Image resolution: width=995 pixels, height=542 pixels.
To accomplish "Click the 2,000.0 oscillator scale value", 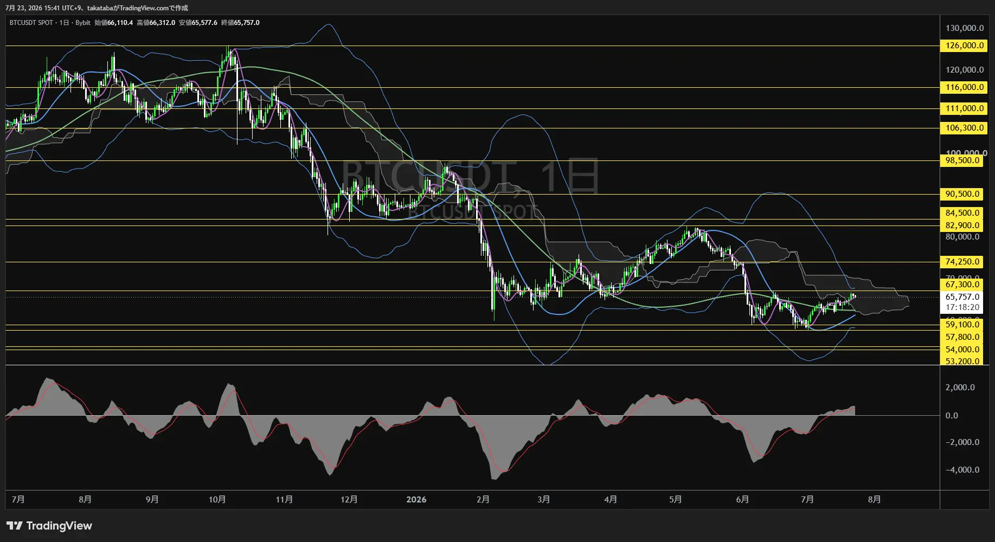I will point(960,388).
